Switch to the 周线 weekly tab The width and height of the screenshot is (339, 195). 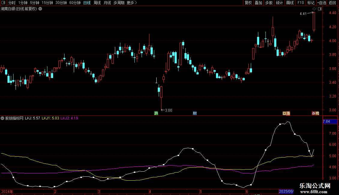coord(97,3)
